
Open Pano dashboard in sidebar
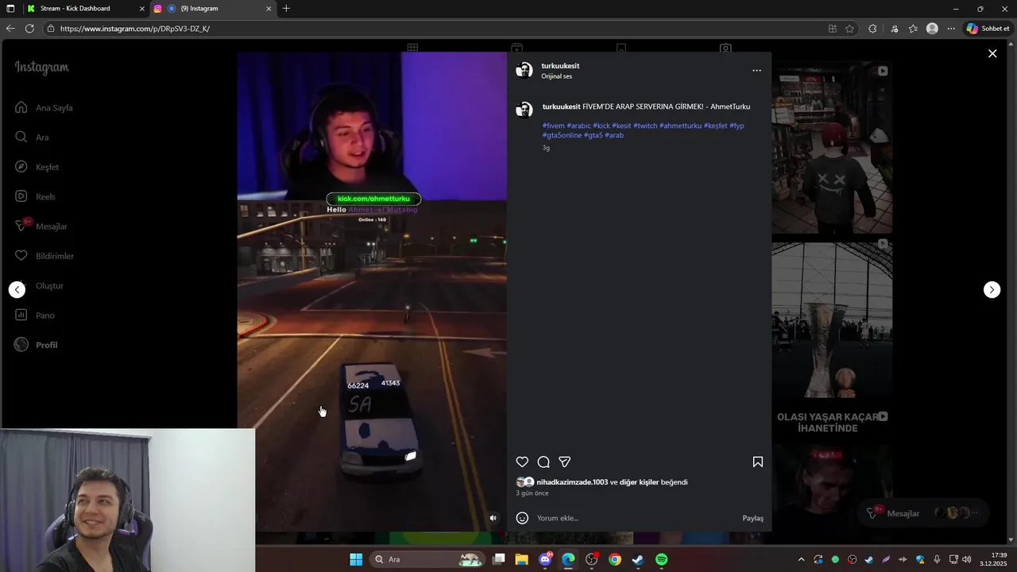[35, 315]
